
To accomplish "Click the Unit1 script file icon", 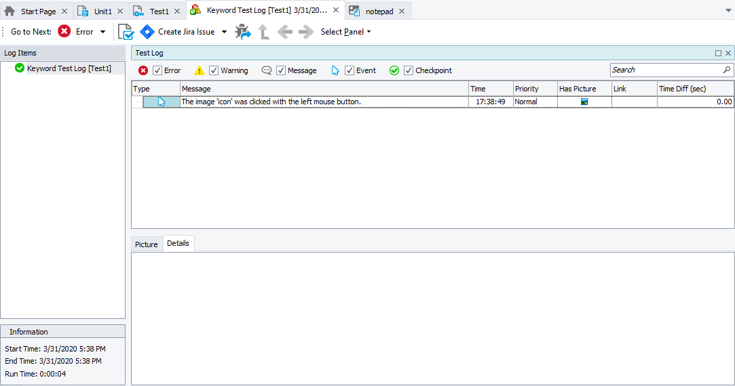I will click(83, 11).
